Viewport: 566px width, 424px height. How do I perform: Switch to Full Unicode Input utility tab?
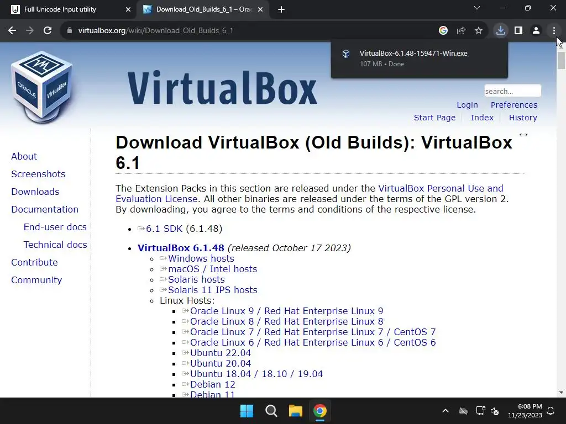69,10
